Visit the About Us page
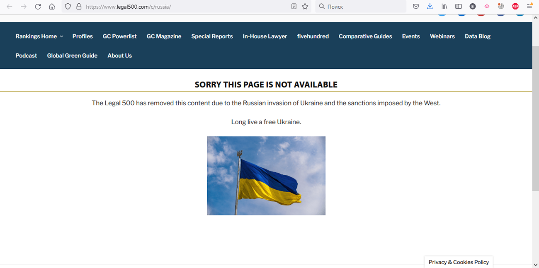Screen dimensions: 539x268 [119, 56]
